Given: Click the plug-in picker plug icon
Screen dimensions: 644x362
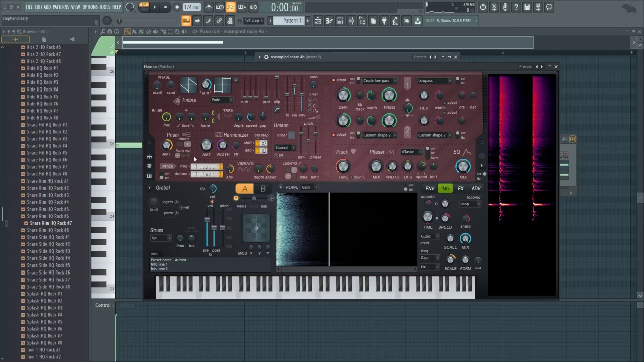Looking at the screenshot, I should pos(384,21).
